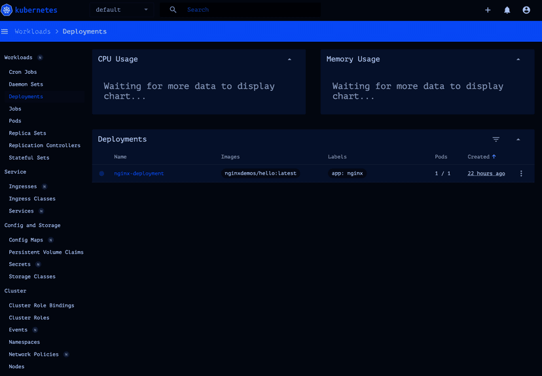The width and height of the screenshot is (542, 376).
Task: Open the user account icon
Action: 526,10
